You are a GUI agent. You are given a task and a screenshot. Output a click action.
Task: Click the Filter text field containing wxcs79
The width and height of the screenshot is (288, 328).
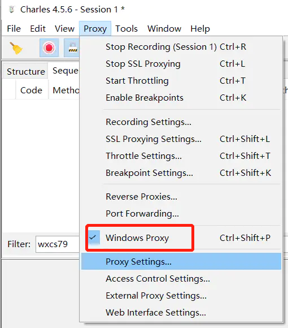(x=58, y=244)
